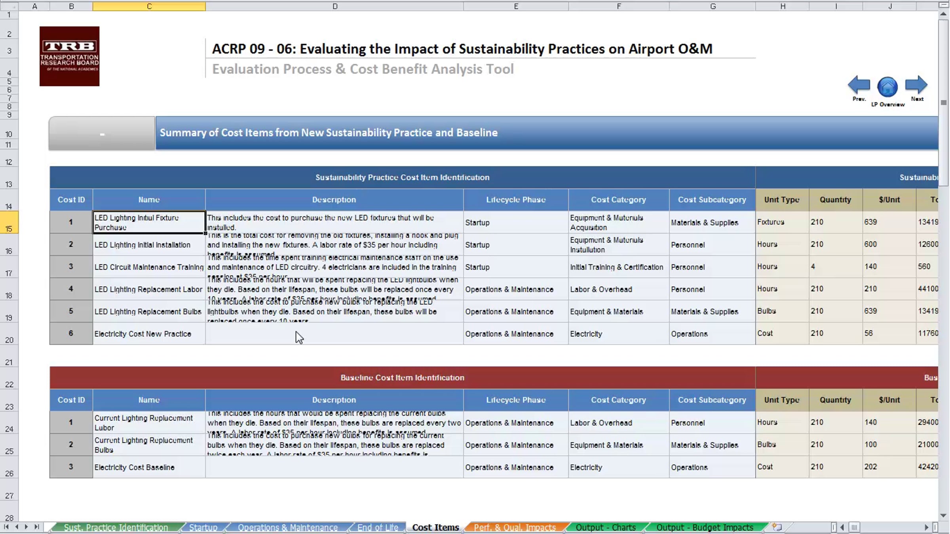Open Perf. & Qual. Impacts sheet tab
Screen dimensions: 950x534
(x=515, y=528)
